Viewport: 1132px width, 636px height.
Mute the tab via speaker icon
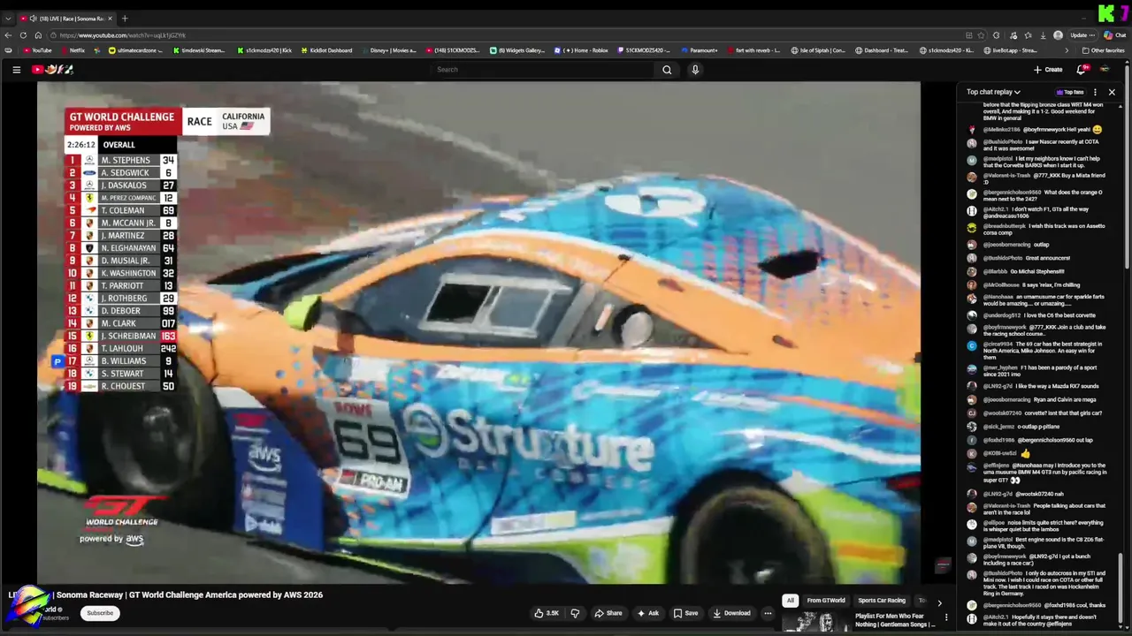click(x=33, y=18)
